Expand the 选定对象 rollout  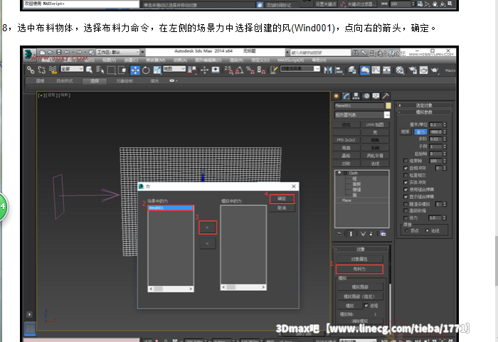click(424, 105)
